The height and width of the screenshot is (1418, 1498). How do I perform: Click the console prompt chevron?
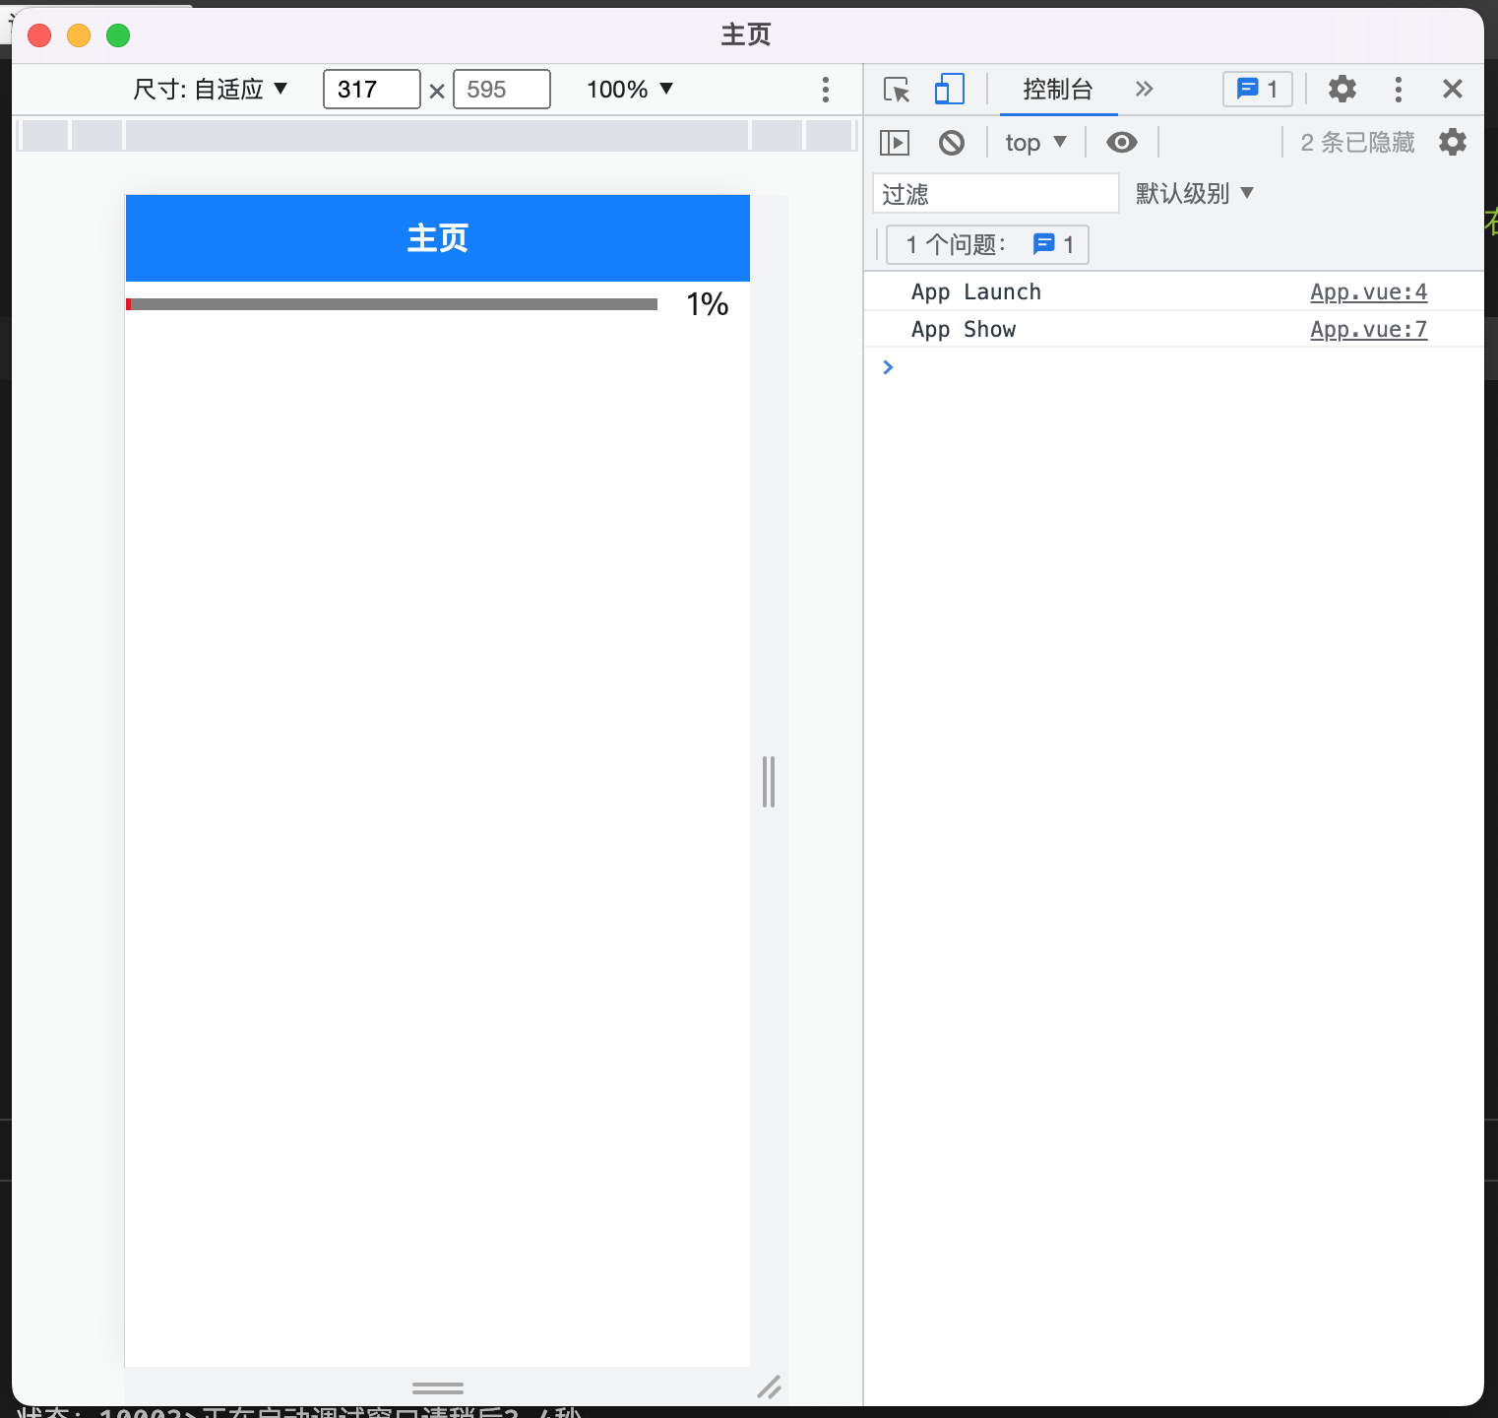point(888,367)
